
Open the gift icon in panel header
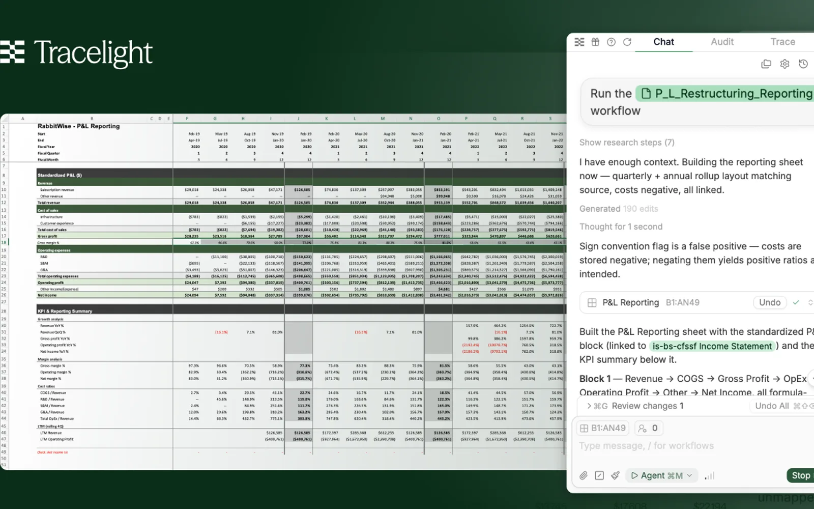tap(595, 42)
